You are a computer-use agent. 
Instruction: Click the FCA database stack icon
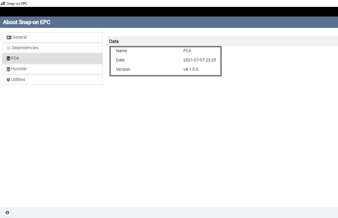(8, 58)
